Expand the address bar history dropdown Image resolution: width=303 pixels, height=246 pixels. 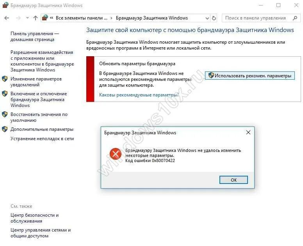207,18
